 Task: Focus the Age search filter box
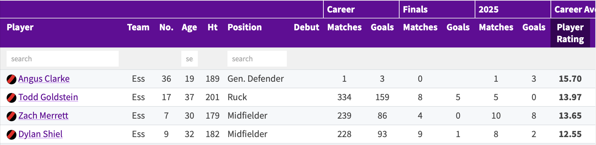point(190,59)
